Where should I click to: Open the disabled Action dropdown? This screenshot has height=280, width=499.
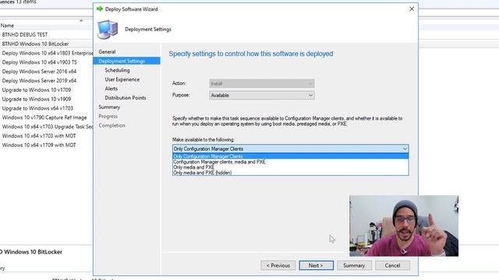pos(262,83)
